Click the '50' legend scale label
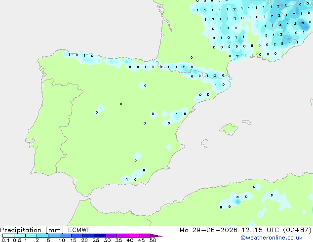 [x=153, y=240]
